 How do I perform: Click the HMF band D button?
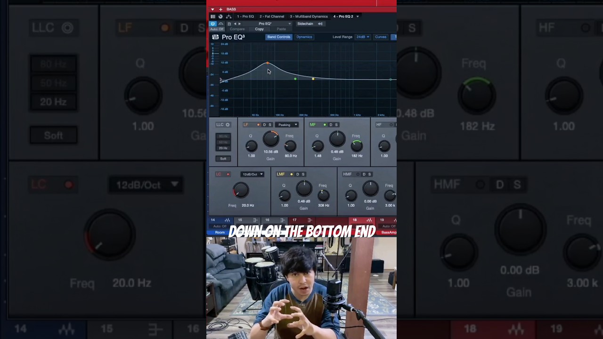[364, 174]
